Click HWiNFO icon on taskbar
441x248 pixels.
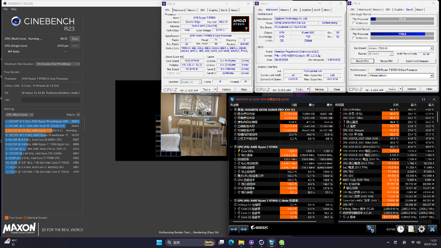tap(272, 242)
